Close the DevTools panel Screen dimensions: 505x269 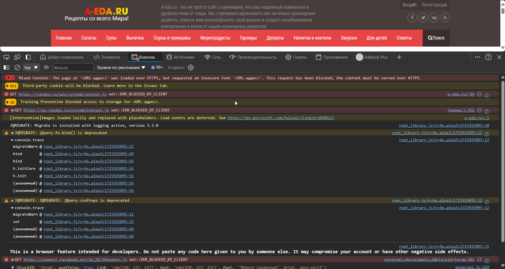(499, 57)
